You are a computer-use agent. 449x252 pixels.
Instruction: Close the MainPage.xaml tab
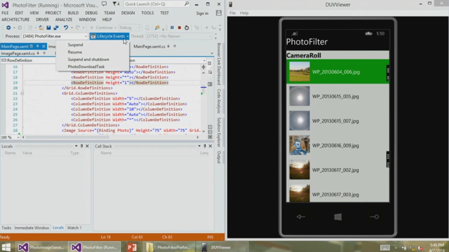[x=43, y=46]
